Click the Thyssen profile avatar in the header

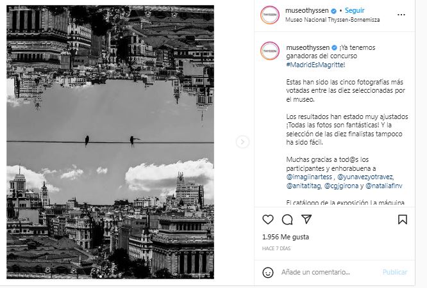click(270, 15)
